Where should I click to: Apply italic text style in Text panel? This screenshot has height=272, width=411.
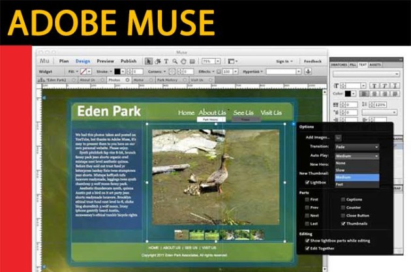point(384,85)
